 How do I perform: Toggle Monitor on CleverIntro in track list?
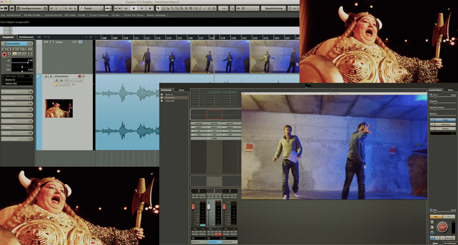pos(83,76)
